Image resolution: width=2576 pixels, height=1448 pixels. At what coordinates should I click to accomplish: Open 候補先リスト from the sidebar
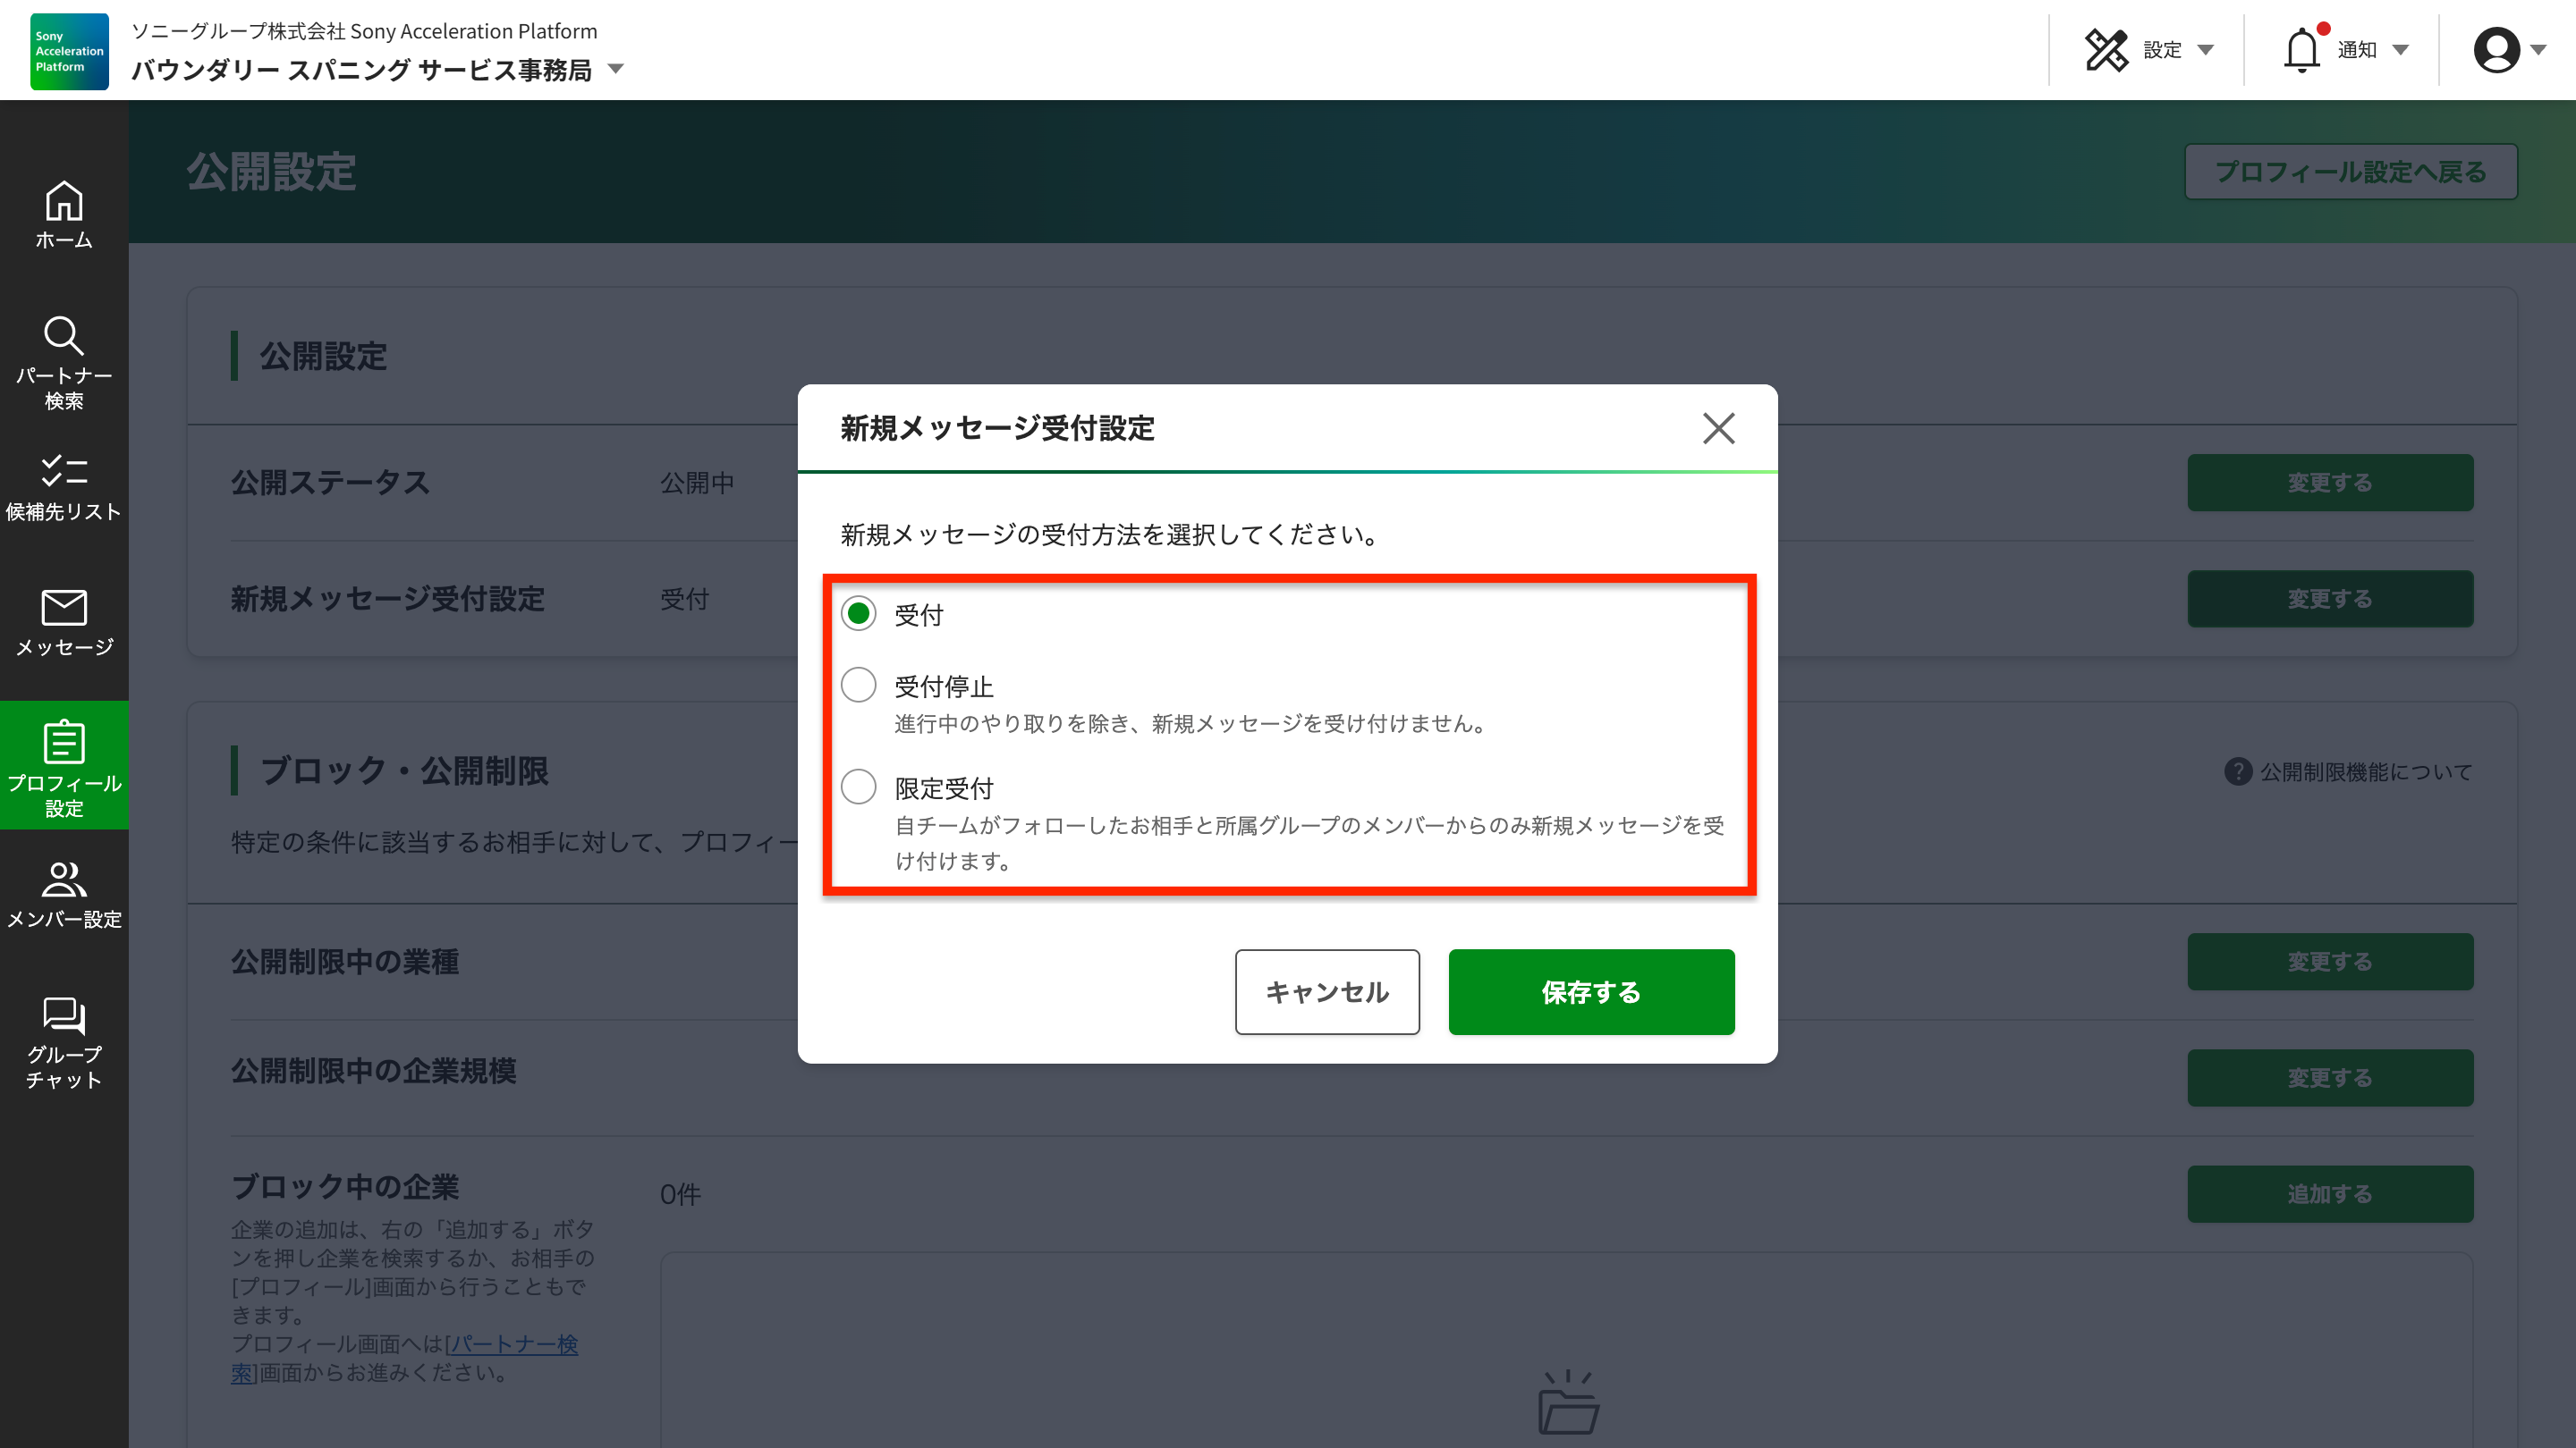(63, 480)
